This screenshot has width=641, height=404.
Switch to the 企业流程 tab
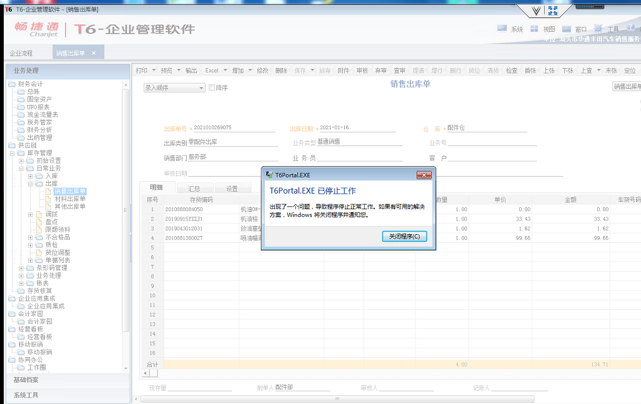point(21,54)
